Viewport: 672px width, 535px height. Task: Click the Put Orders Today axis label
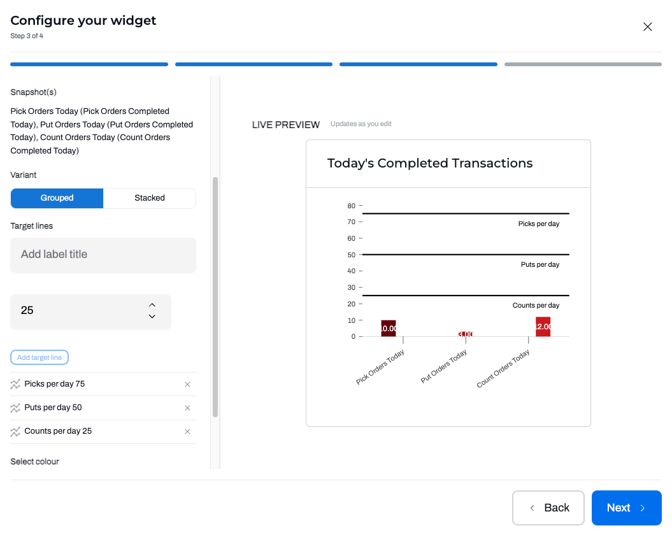[443, 366]
